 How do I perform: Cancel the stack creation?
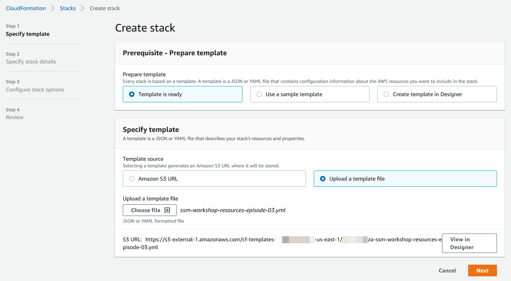click(447, 270)
